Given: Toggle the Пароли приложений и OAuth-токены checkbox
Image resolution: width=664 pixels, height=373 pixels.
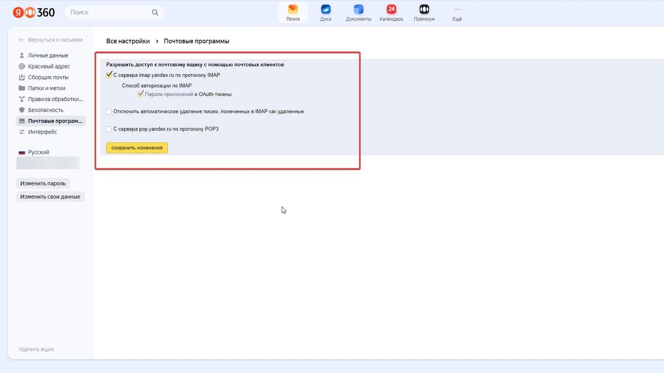Looking at the screenshot, I should [141, 94].
